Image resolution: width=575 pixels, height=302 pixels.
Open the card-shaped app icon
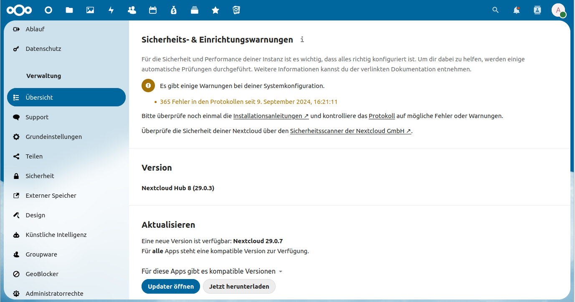pos(236,10)
